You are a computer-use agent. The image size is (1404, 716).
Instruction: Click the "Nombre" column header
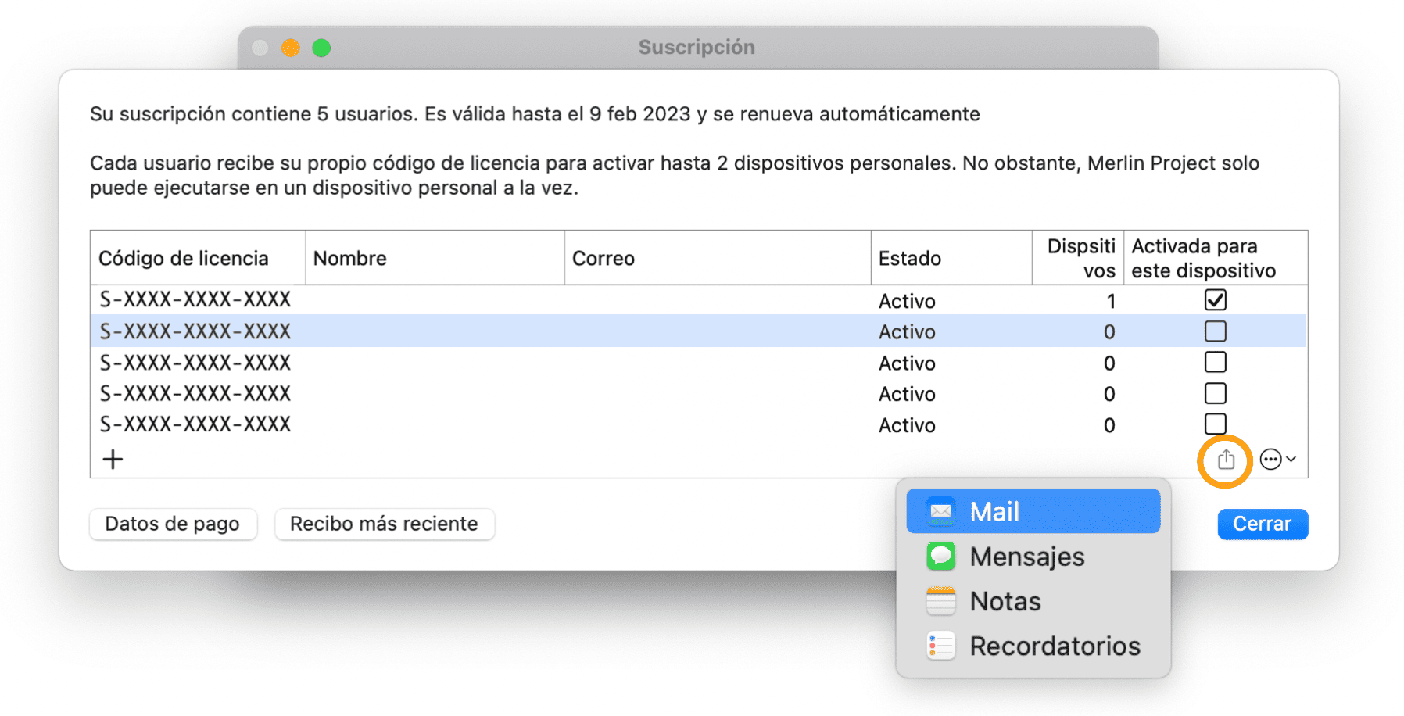[349, 258]
